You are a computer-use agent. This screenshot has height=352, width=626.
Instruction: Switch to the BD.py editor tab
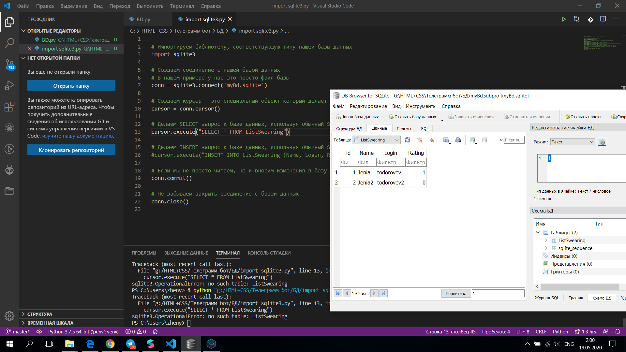pyautogui.click(x=143, y=19)
